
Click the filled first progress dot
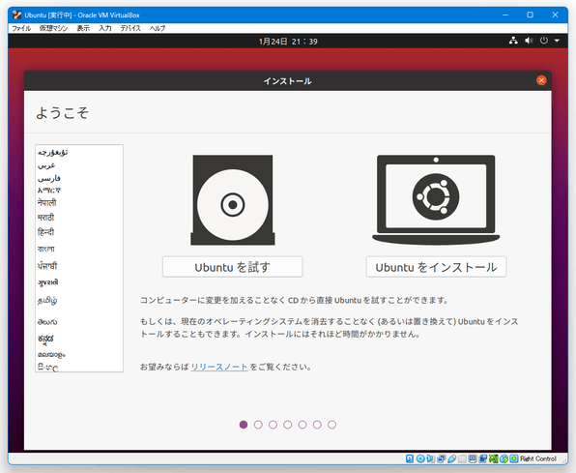[244, 425]
